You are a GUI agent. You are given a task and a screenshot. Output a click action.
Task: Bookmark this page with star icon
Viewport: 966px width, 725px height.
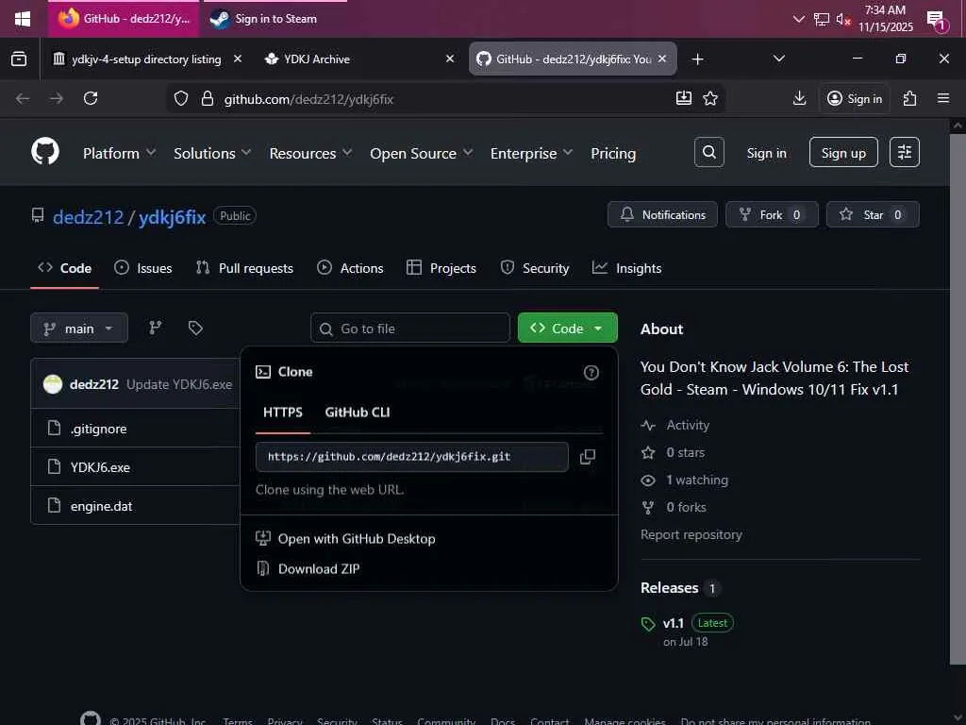click(x=710, y=98)
